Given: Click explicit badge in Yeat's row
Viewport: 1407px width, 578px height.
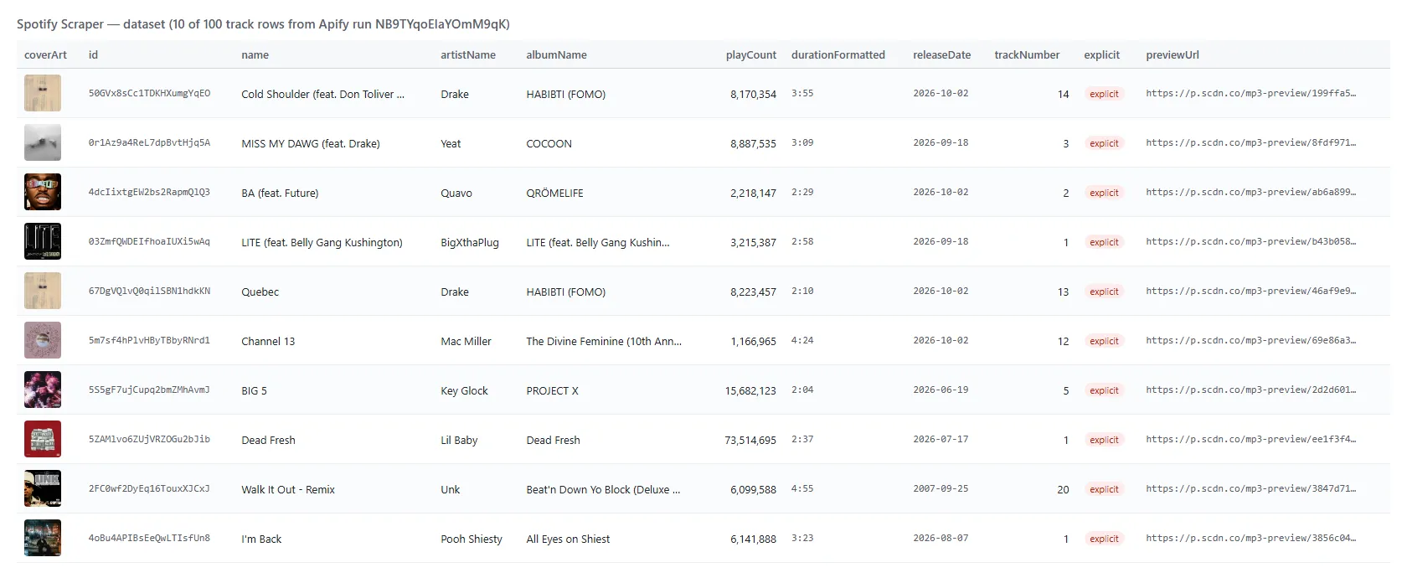Looking at the screenshot, I should (1104, 143).
